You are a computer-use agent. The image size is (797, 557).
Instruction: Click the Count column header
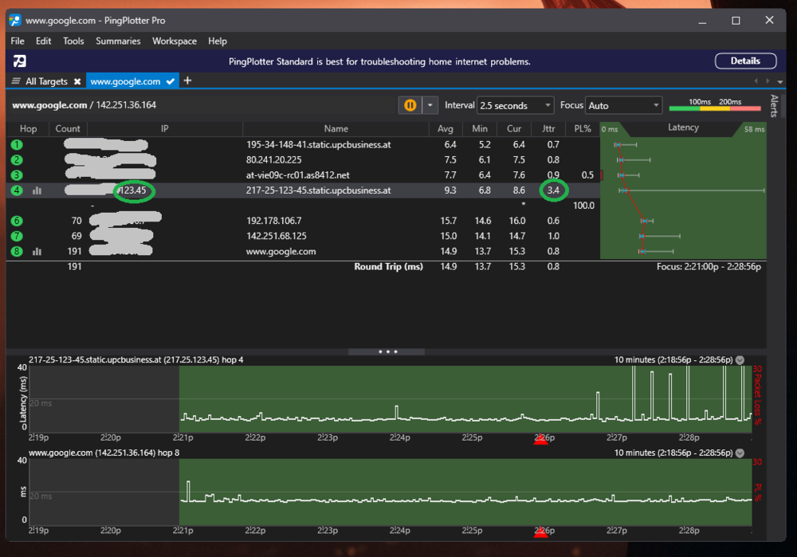pos(68,129)
